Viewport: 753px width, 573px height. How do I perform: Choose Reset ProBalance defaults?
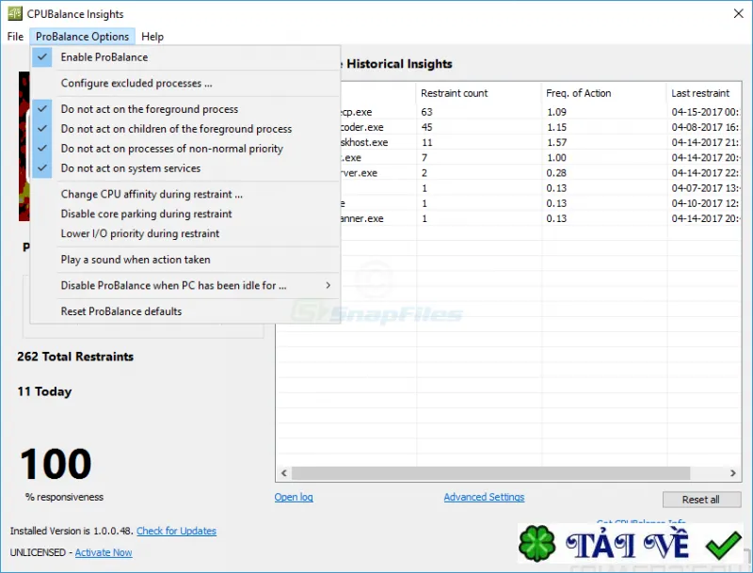184,311
